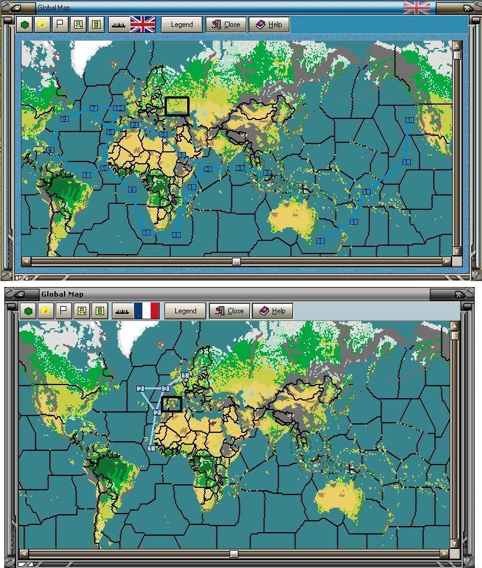Select the green hexagon terrain icon in the British window
This screenshot has height=568, width=482.
(25, 25)
